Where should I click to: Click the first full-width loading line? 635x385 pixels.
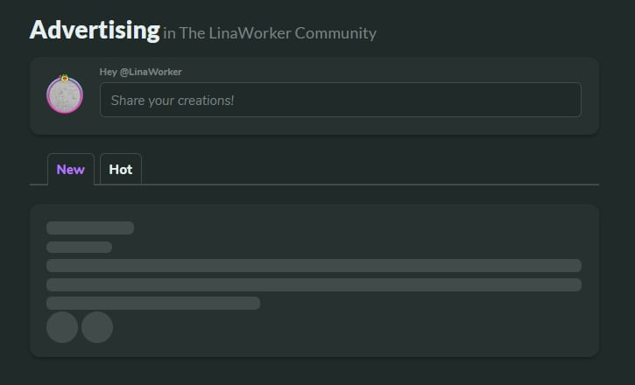(314, 266)
